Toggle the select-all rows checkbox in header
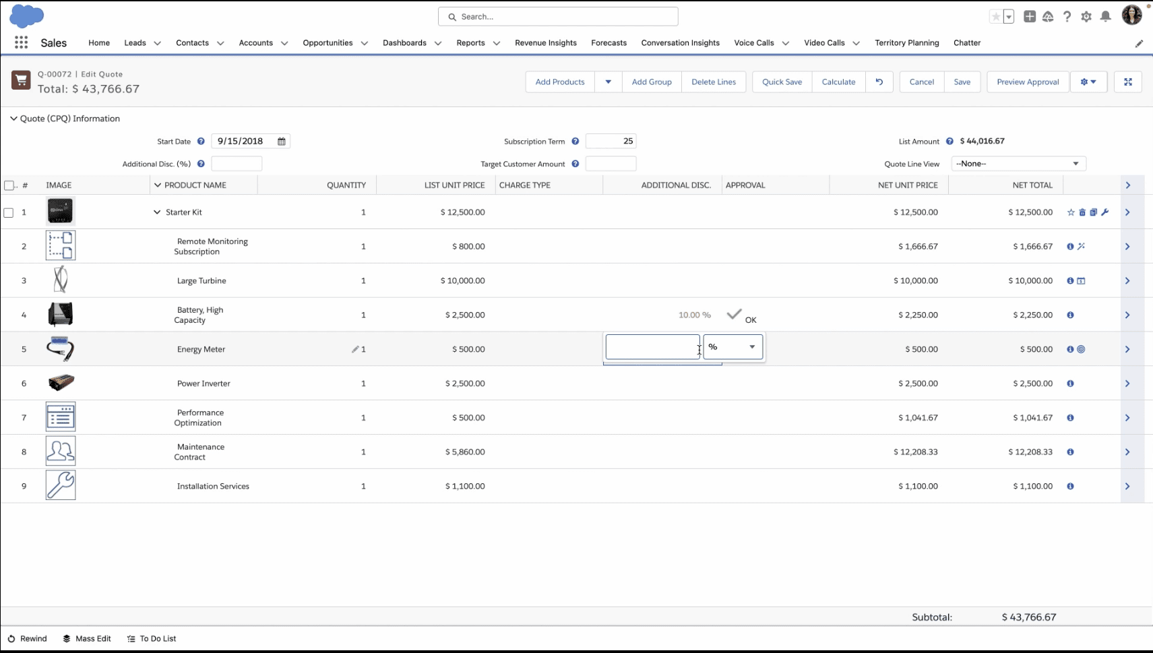Viewport: 1153px width, 653px height. (9, 185)
